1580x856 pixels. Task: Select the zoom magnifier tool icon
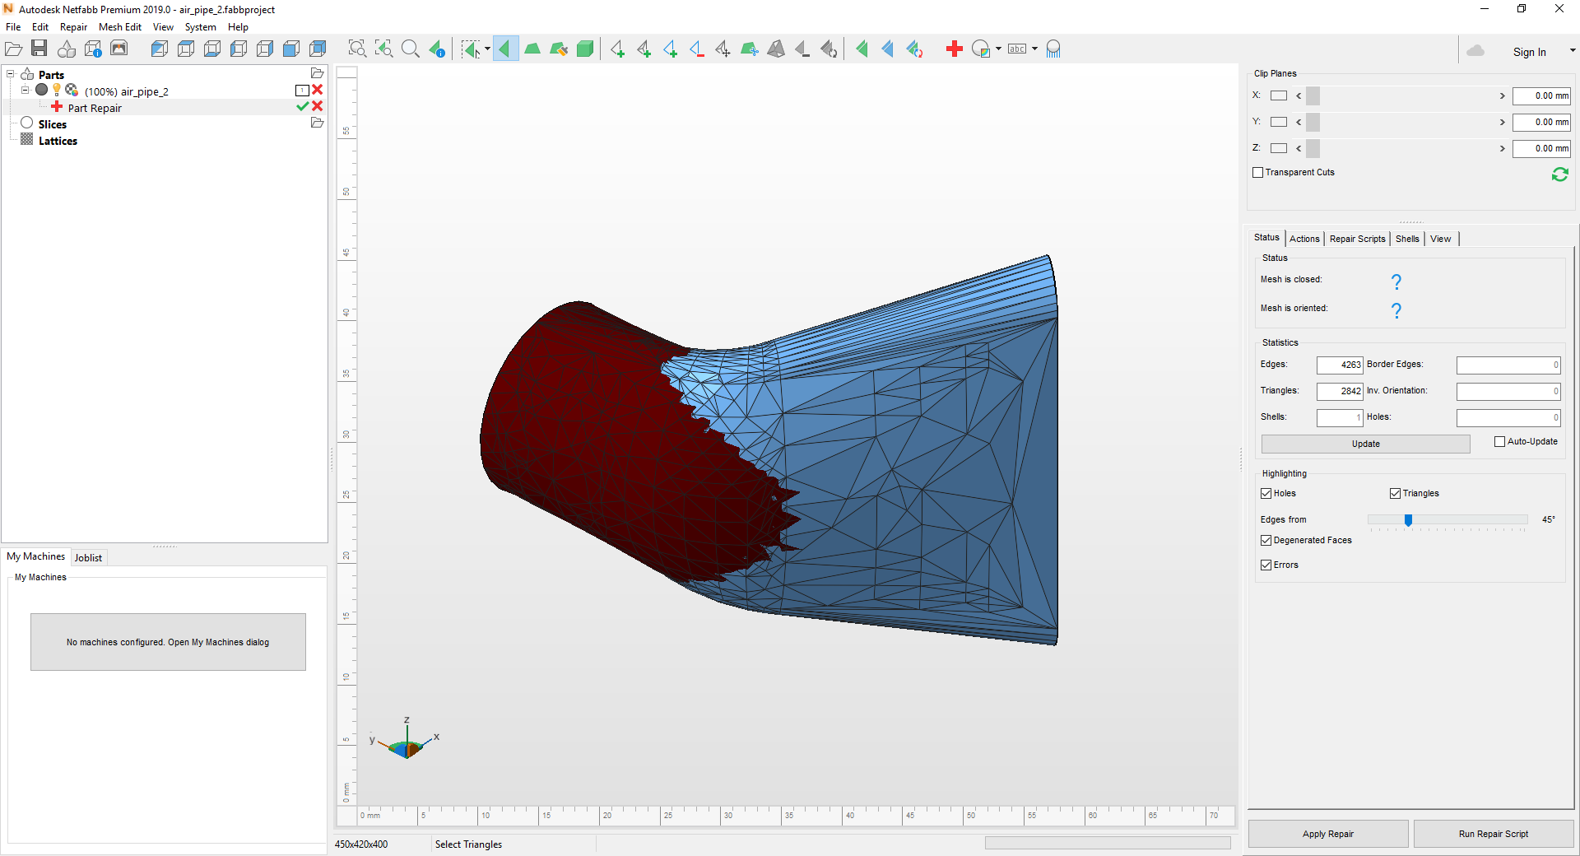click(x=410, y=49)
